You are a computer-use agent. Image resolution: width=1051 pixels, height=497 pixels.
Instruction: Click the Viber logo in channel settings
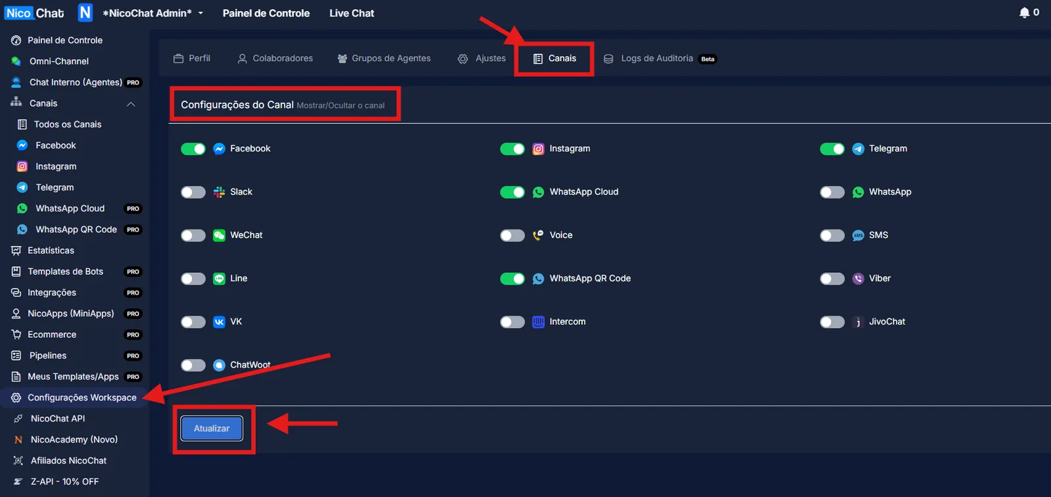[x=858, y=279]
